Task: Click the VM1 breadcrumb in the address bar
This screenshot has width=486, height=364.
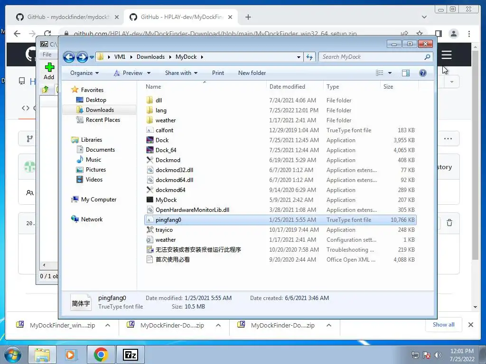Action: [x=120, y=57]
